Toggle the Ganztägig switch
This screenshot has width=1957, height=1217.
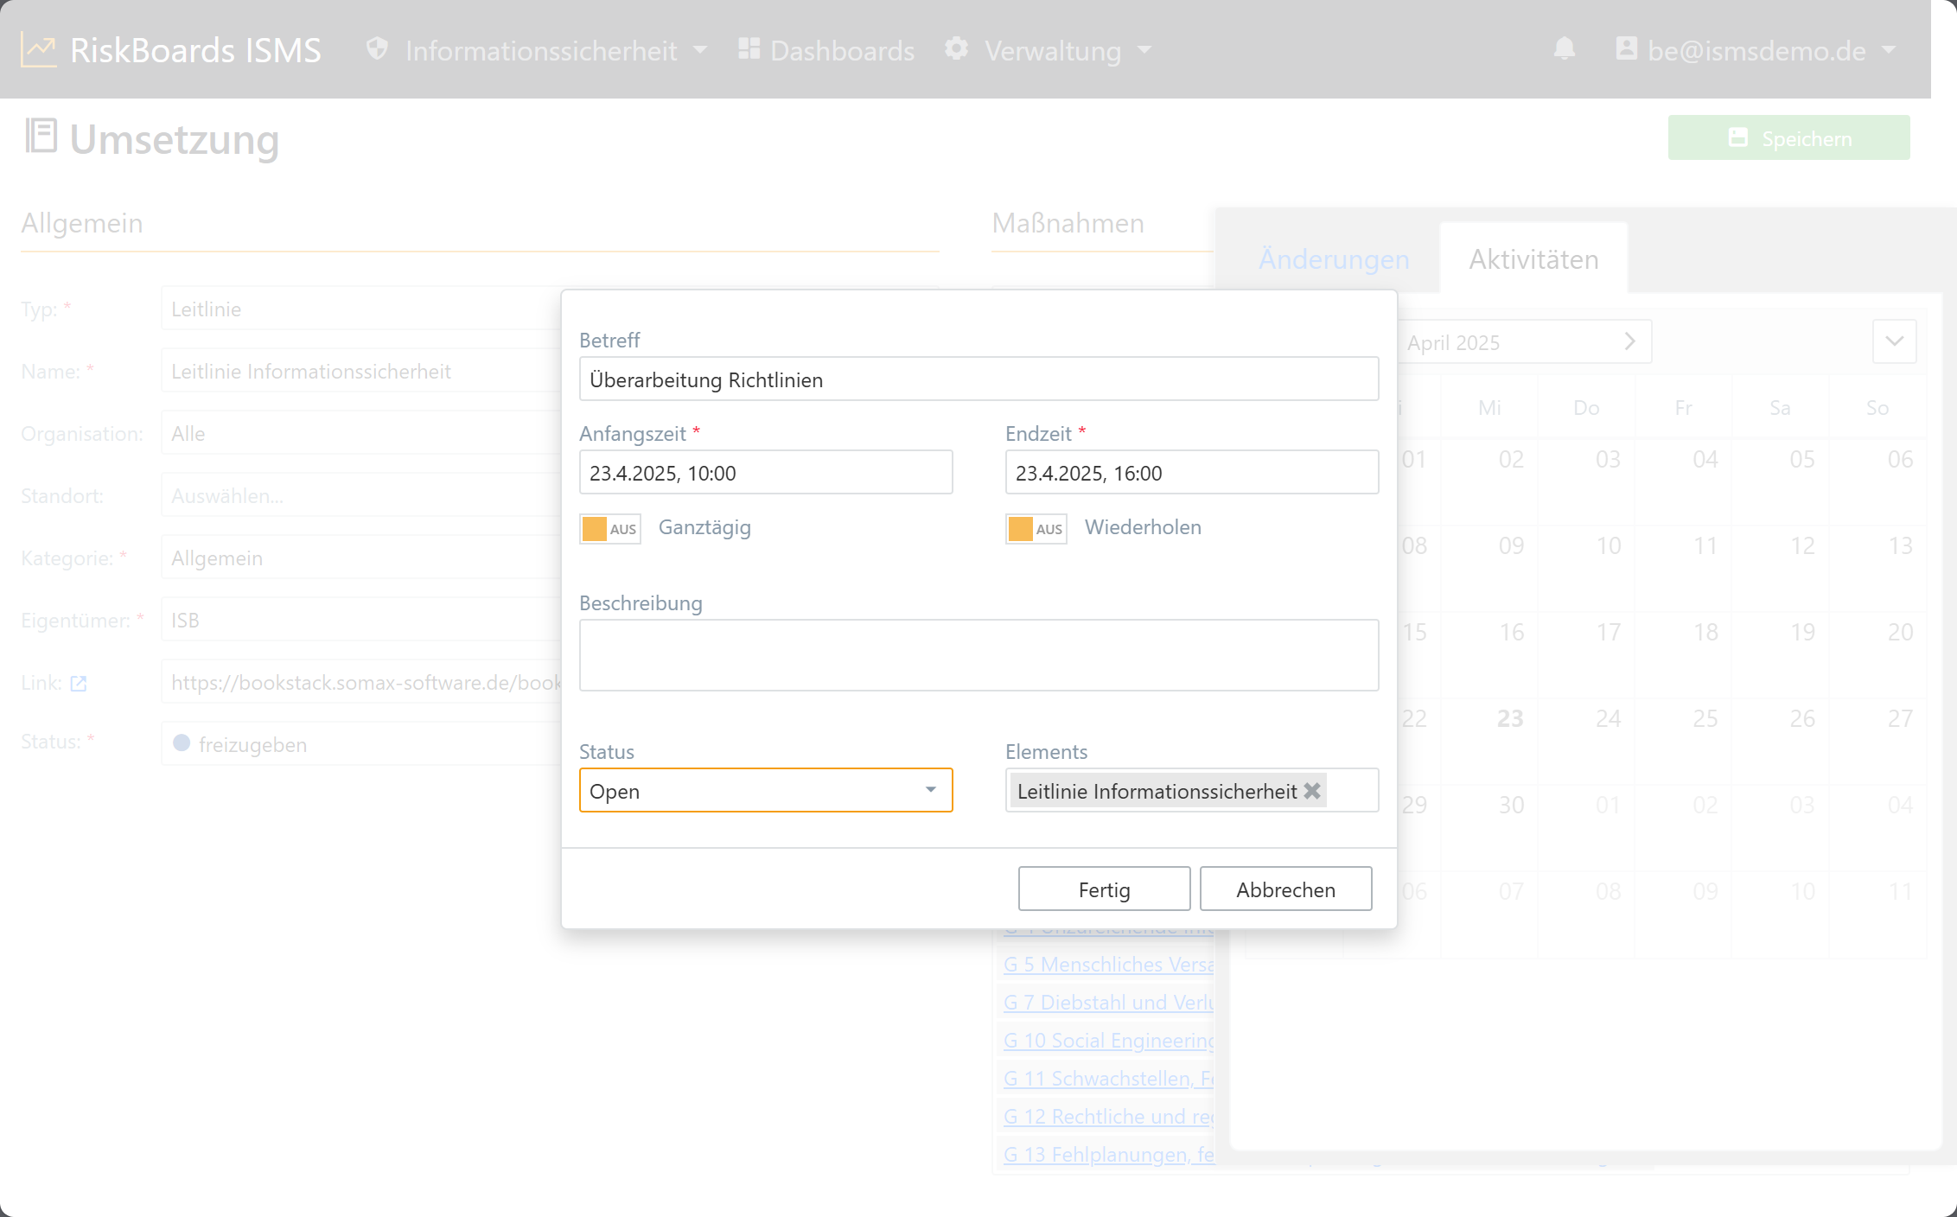(x=610, y=528)
